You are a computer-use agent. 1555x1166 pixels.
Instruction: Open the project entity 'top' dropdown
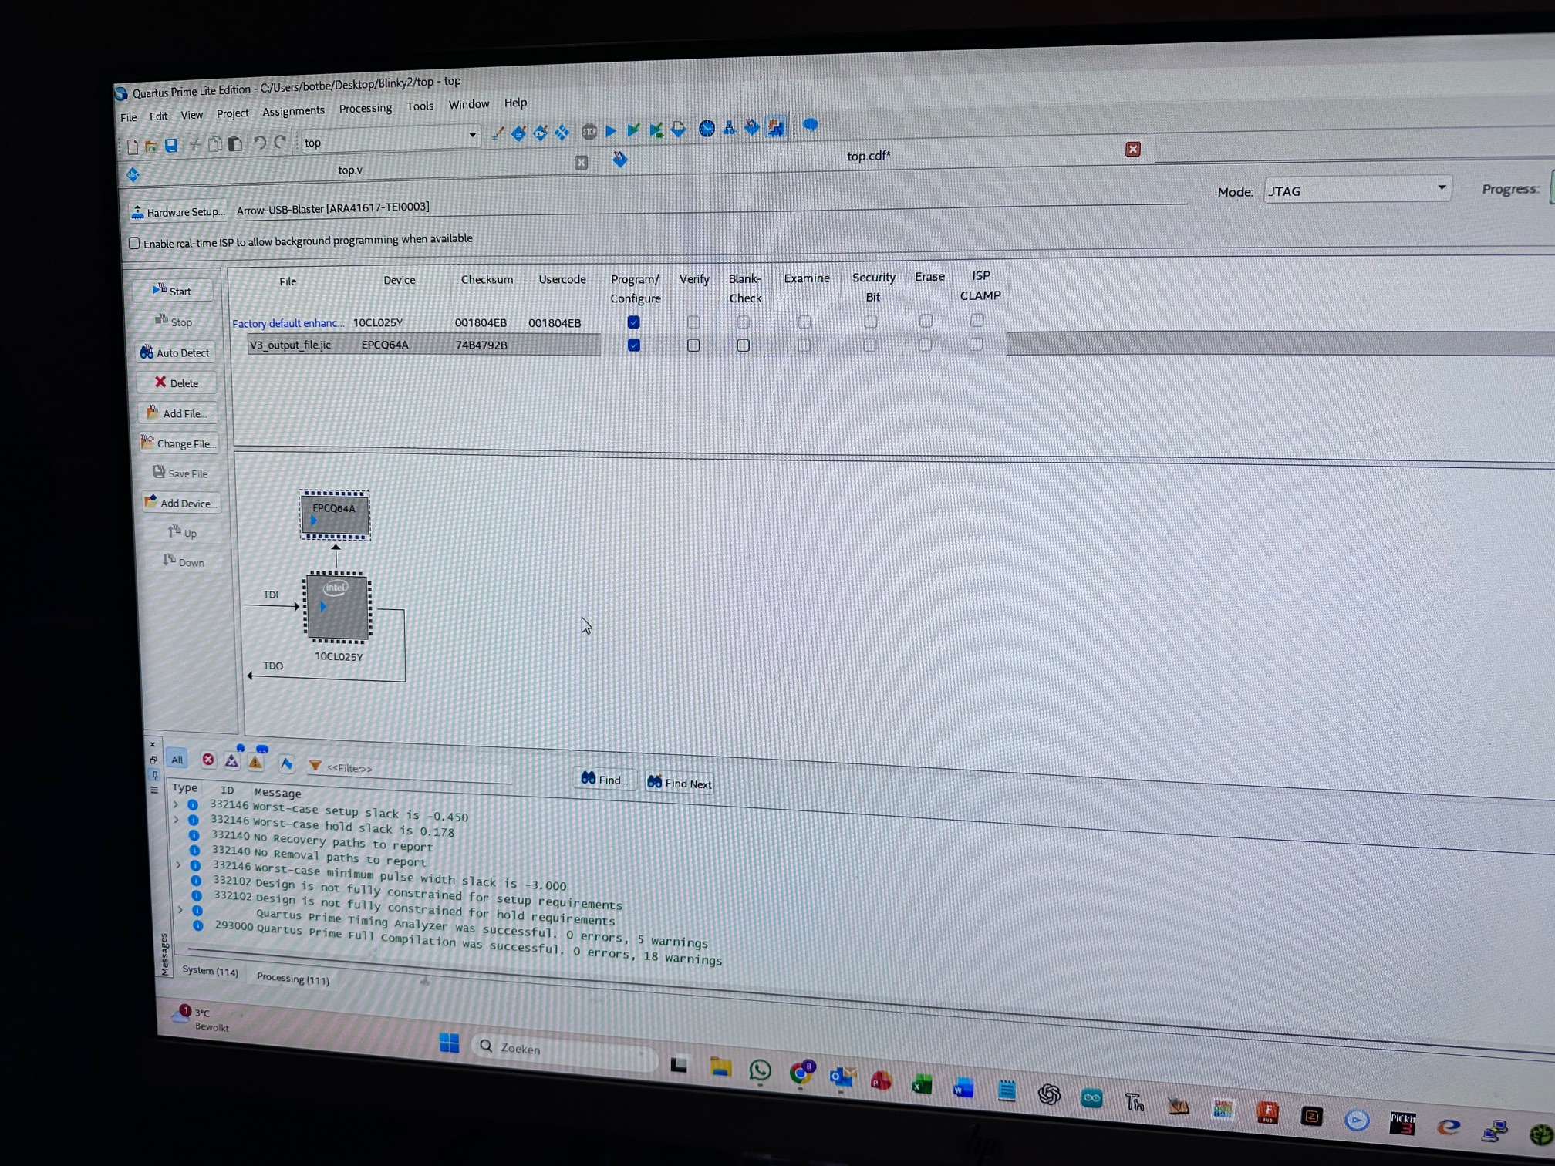click(472, 136)
